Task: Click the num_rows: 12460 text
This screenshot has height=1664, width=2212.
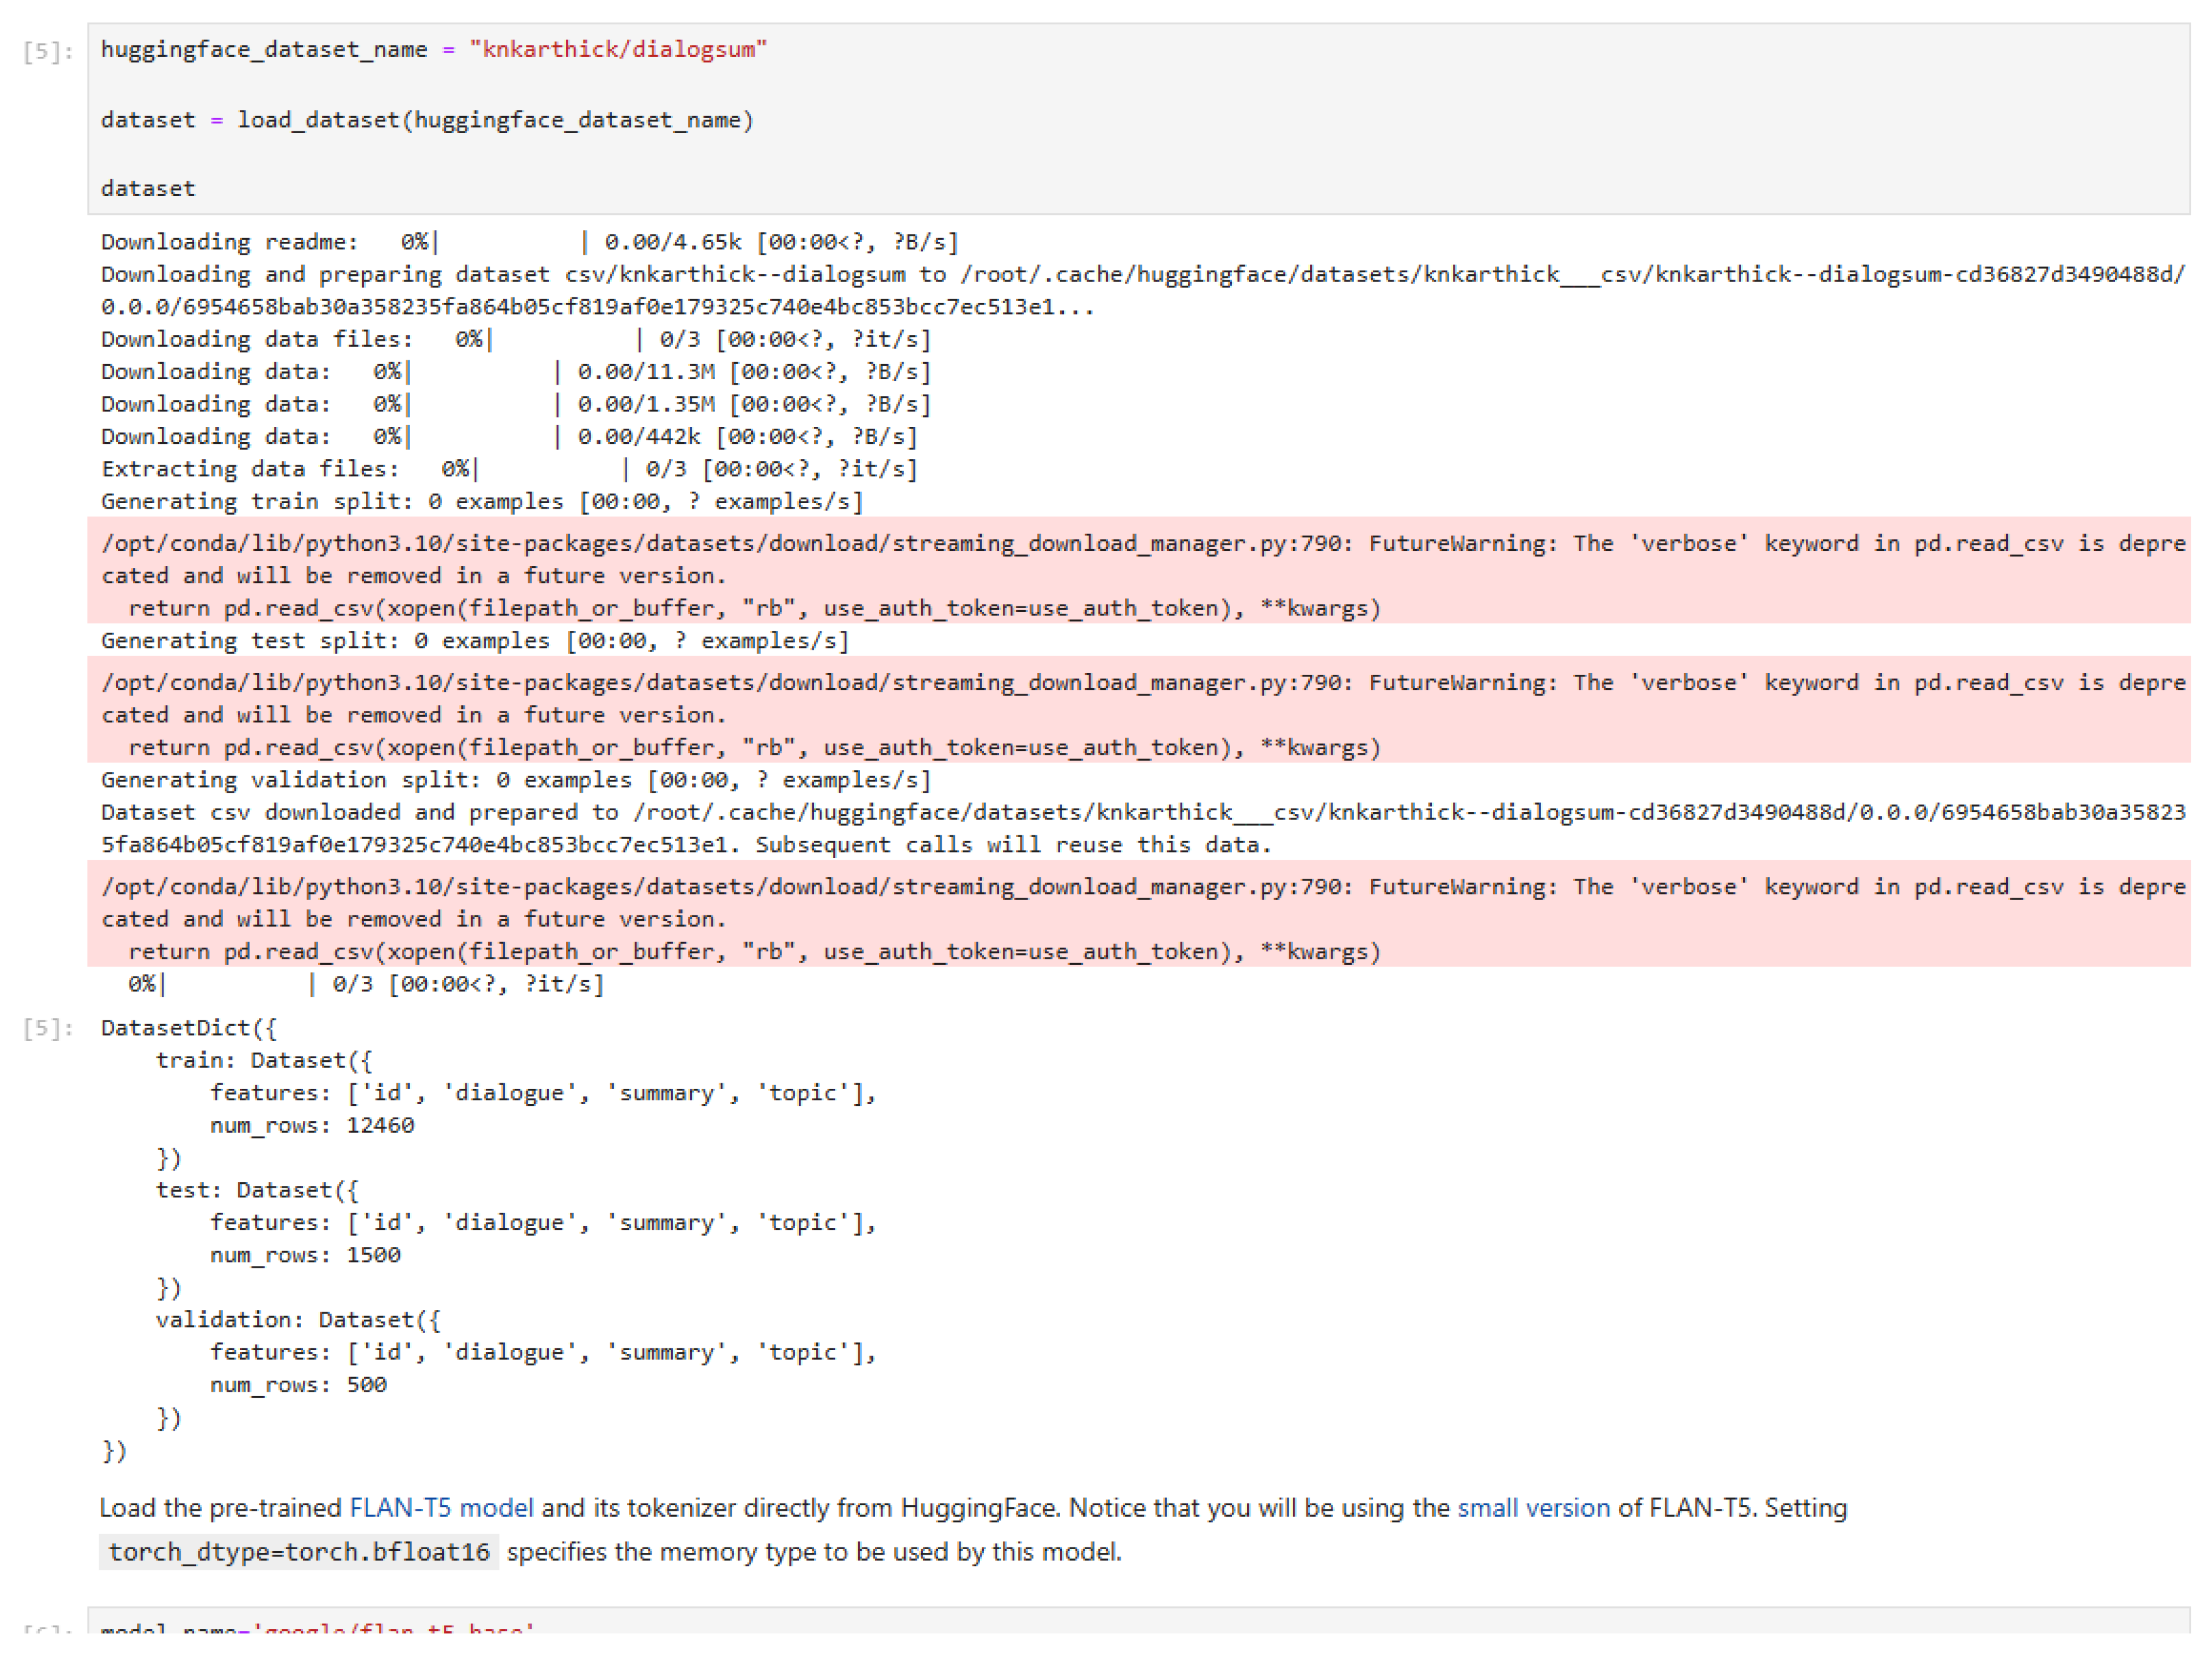Action: pos(311,1125)
